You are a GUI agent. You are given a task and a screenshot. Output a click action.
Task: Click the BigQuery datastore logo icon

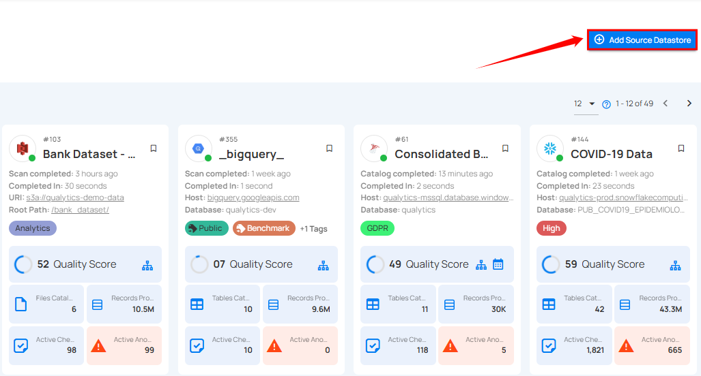click(198, 148)
